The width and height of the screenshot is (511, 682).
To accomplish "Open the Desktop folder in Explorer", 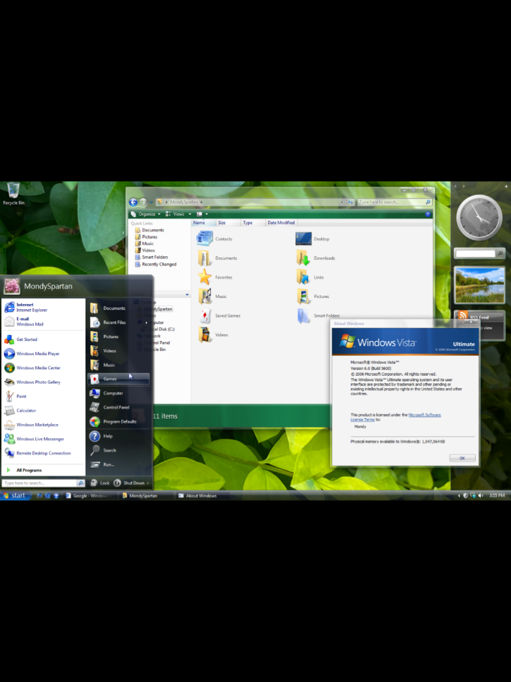I will 313,239.
